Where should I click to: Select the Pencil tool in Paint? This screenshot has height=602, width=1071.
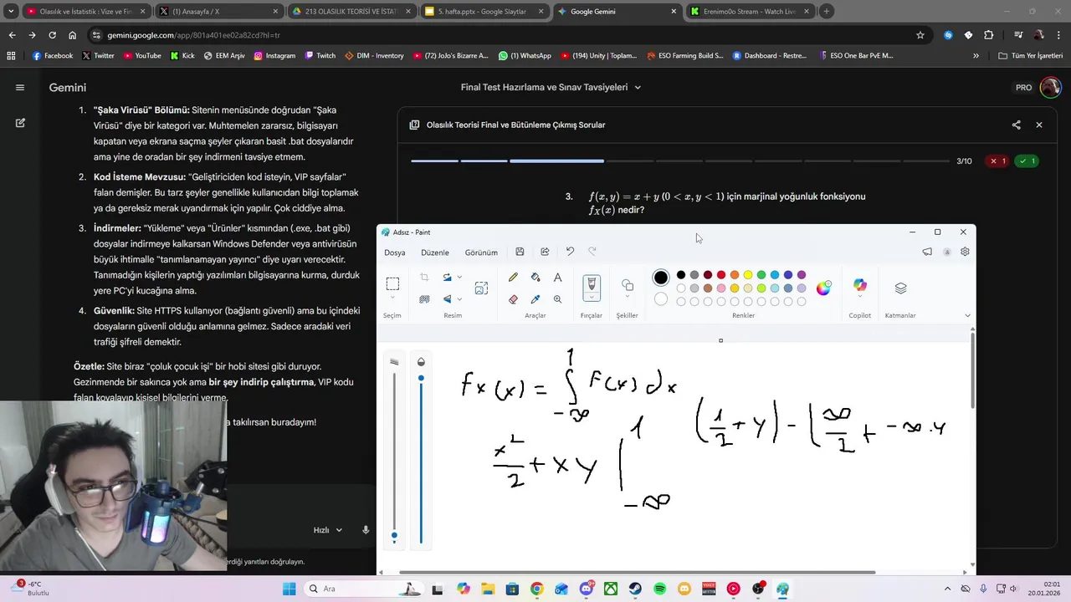coord(513,277)
